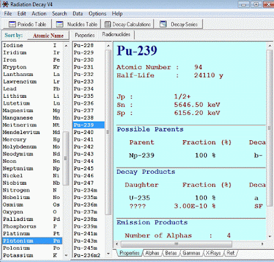Click the element list scroll-down arrow

[x=66, y=256]
